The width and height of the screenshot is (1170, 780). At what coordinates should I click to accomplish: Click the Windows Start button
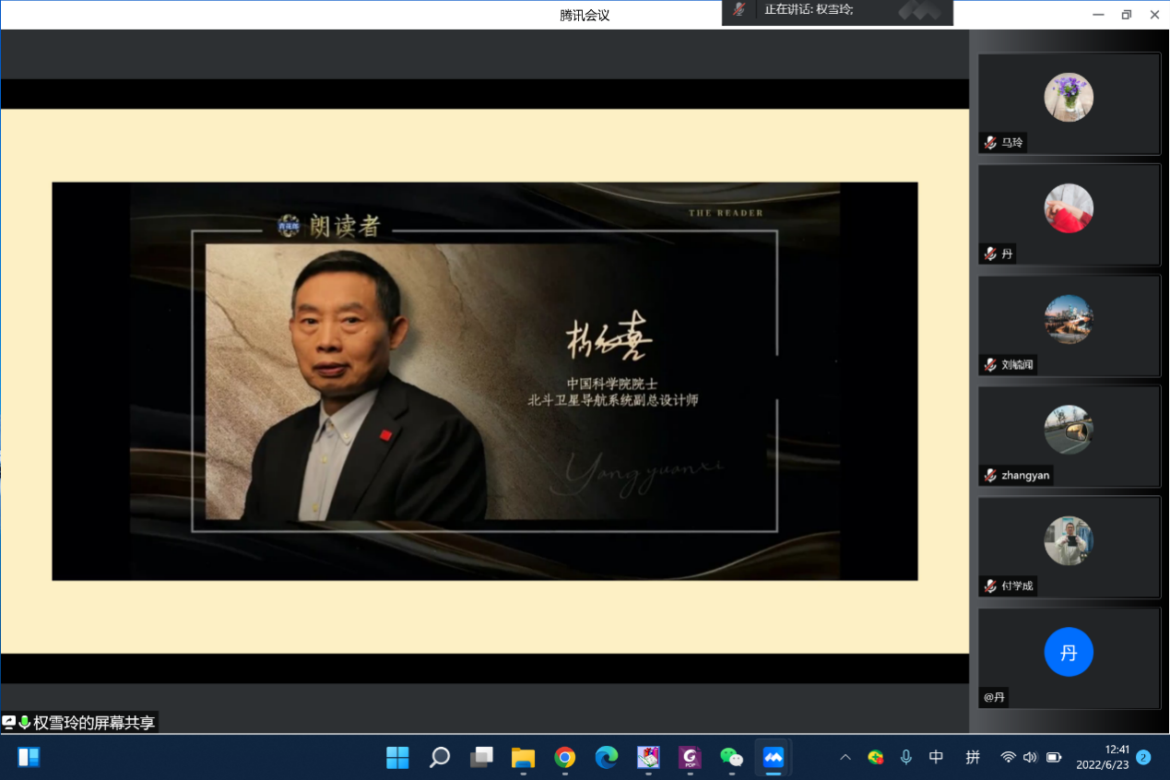[x=397, y=757]
